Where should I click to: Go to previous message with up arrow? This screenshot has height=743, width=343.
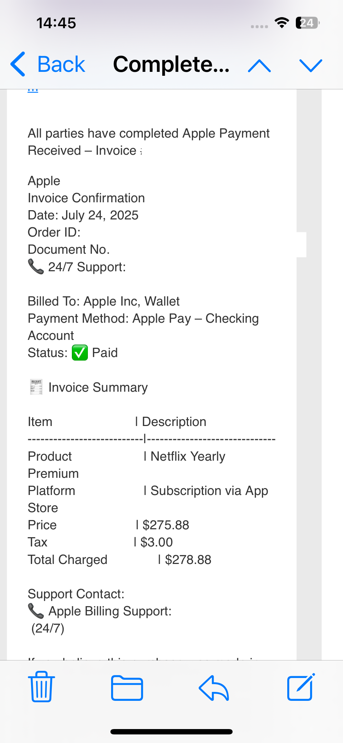coord(259,66)
